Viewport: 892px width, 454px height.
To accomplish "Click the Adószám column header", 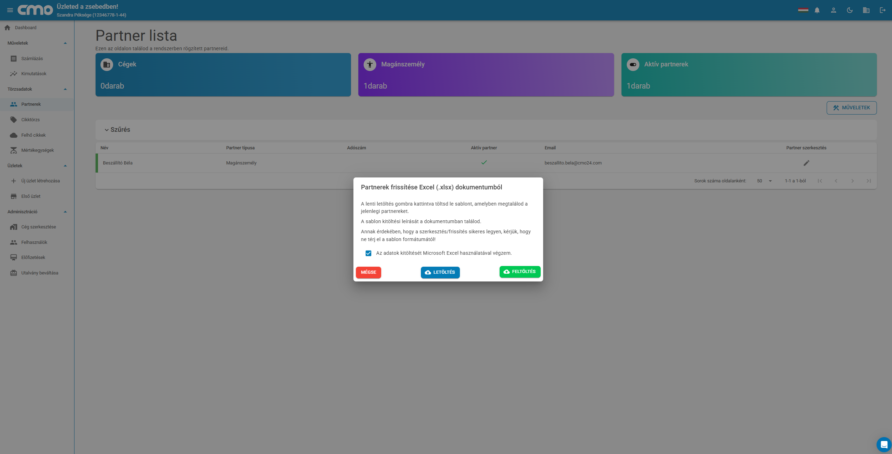I will pyautogui.click(x=357, y=148).
